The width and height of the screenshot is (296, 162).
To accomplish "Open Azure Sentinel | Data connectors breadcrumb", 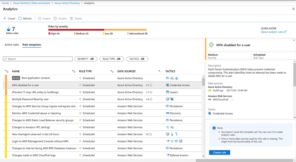I will [32, 3].
